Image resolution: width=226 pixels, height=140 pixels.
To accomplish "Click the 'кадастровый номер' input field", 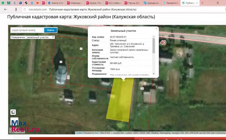I will [27, 30].
